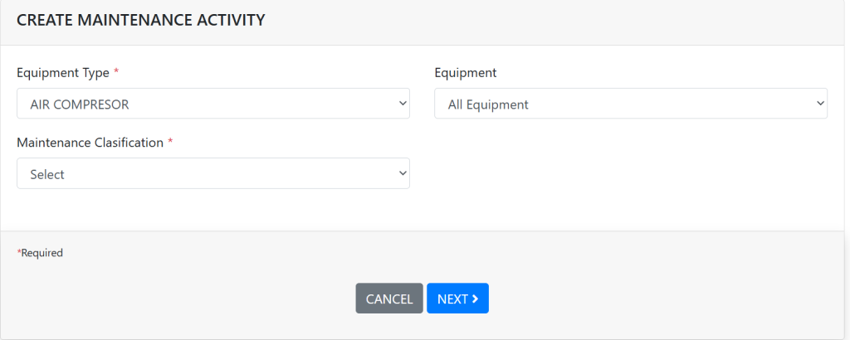Click the Equipment dropdown arrow icon

(x=820, y=104)
